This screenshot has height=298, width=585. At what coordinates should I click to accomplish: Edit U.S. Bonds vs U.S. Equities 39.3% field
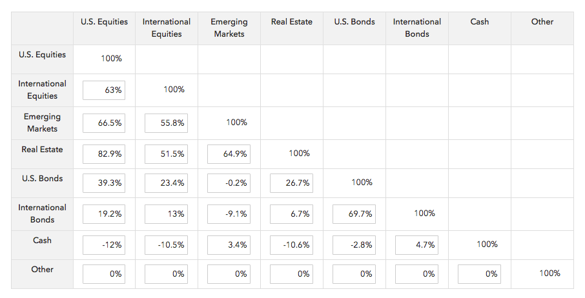(104, 183)
